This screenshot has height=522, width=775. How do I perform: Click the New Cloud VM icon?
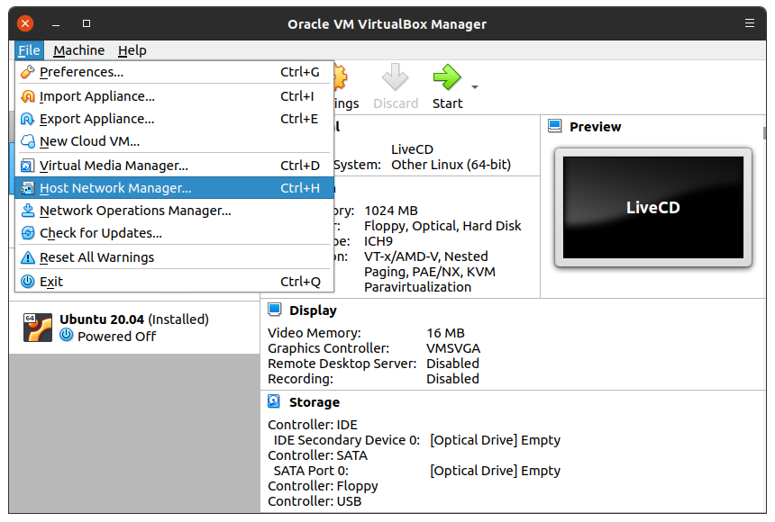coord(27,141)
